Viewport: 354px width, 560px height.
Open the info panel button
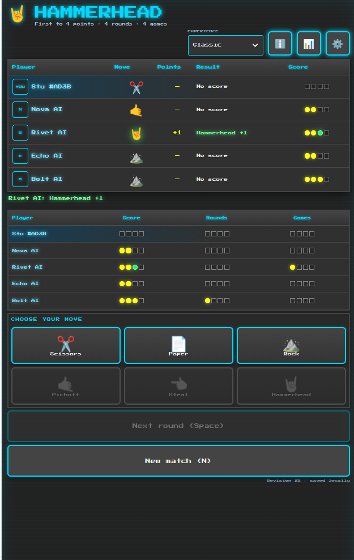tap(280, 44)
